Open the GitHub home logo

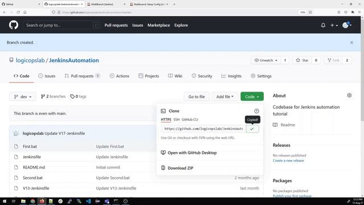(x=14, y=25)
